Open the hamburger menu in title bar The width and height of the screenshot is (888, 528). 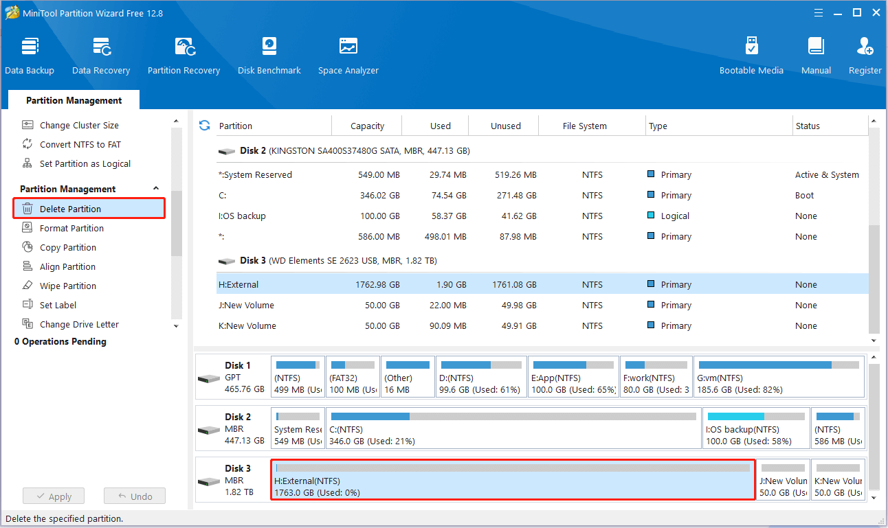coord(818,12)
